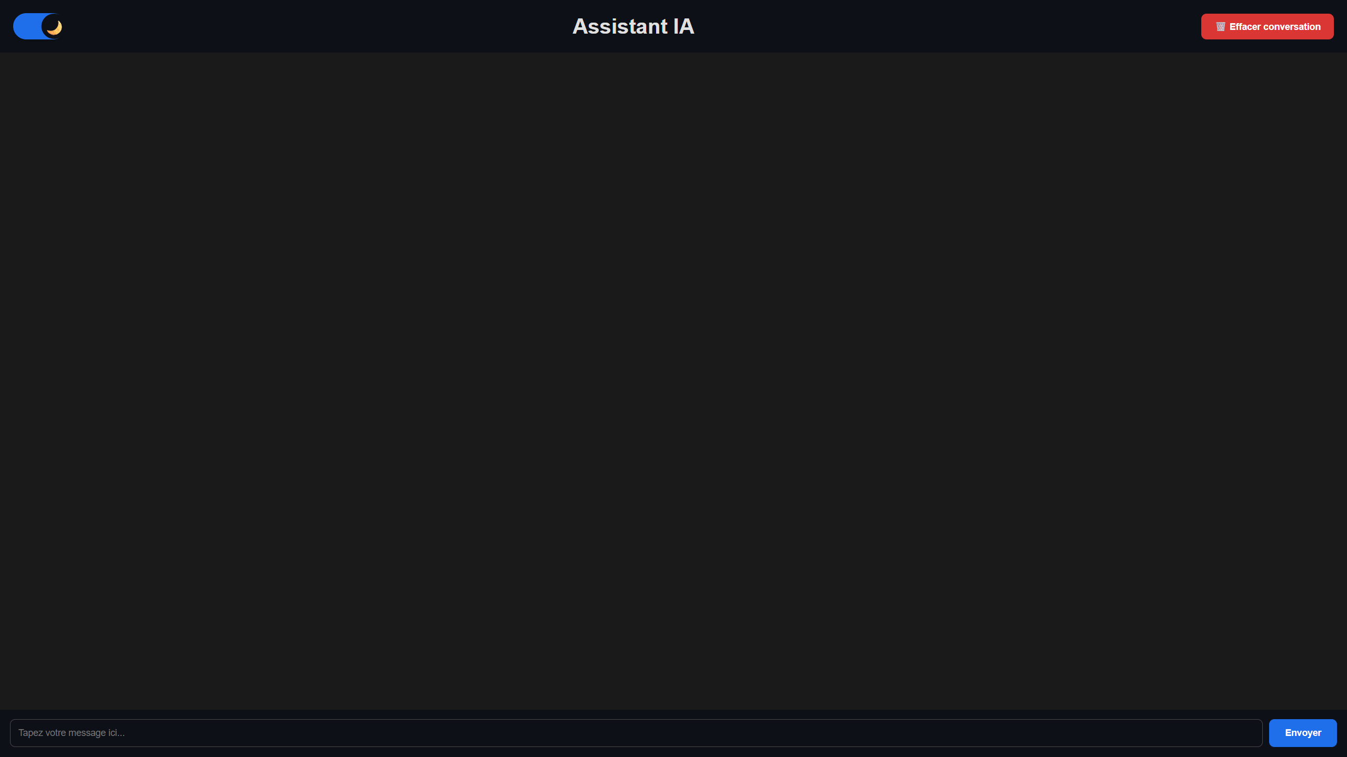
Task: Click the Assistant IA title
Action: coord(634,26)
